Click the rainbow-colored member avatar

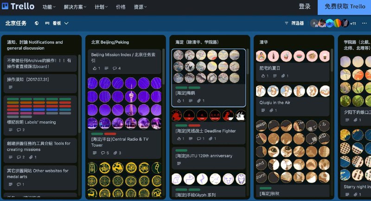pyautogui.click(x=338, y=23)
